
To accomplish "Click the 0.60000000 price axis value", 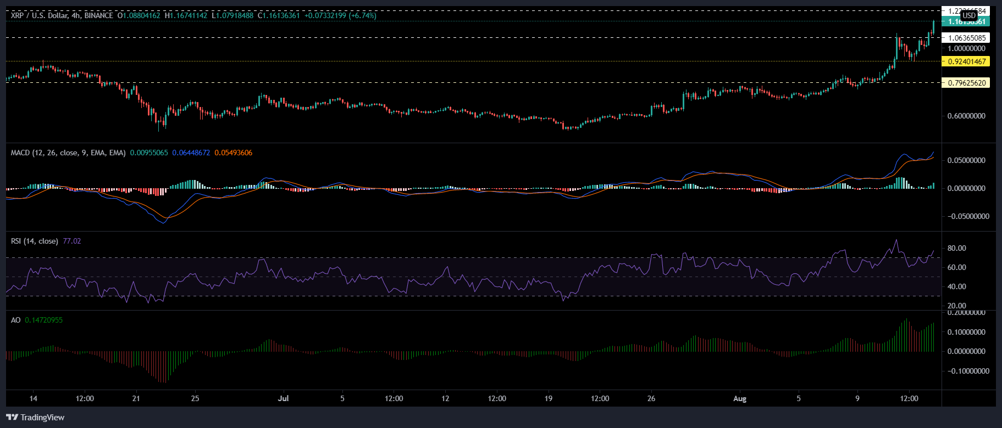I will click(x=966, y=116).
